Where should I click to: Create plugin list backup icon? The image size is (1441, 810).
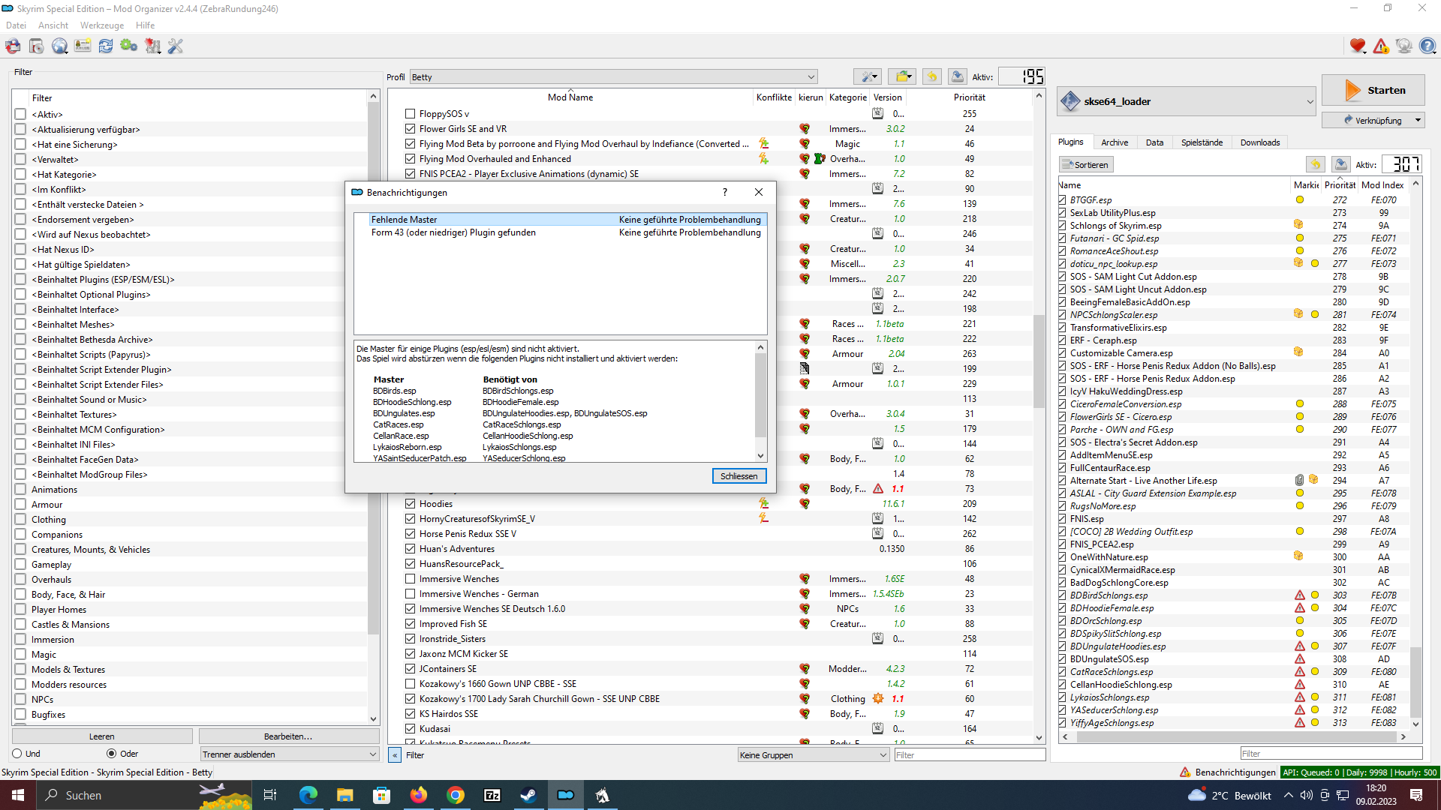click(1340, 164)
